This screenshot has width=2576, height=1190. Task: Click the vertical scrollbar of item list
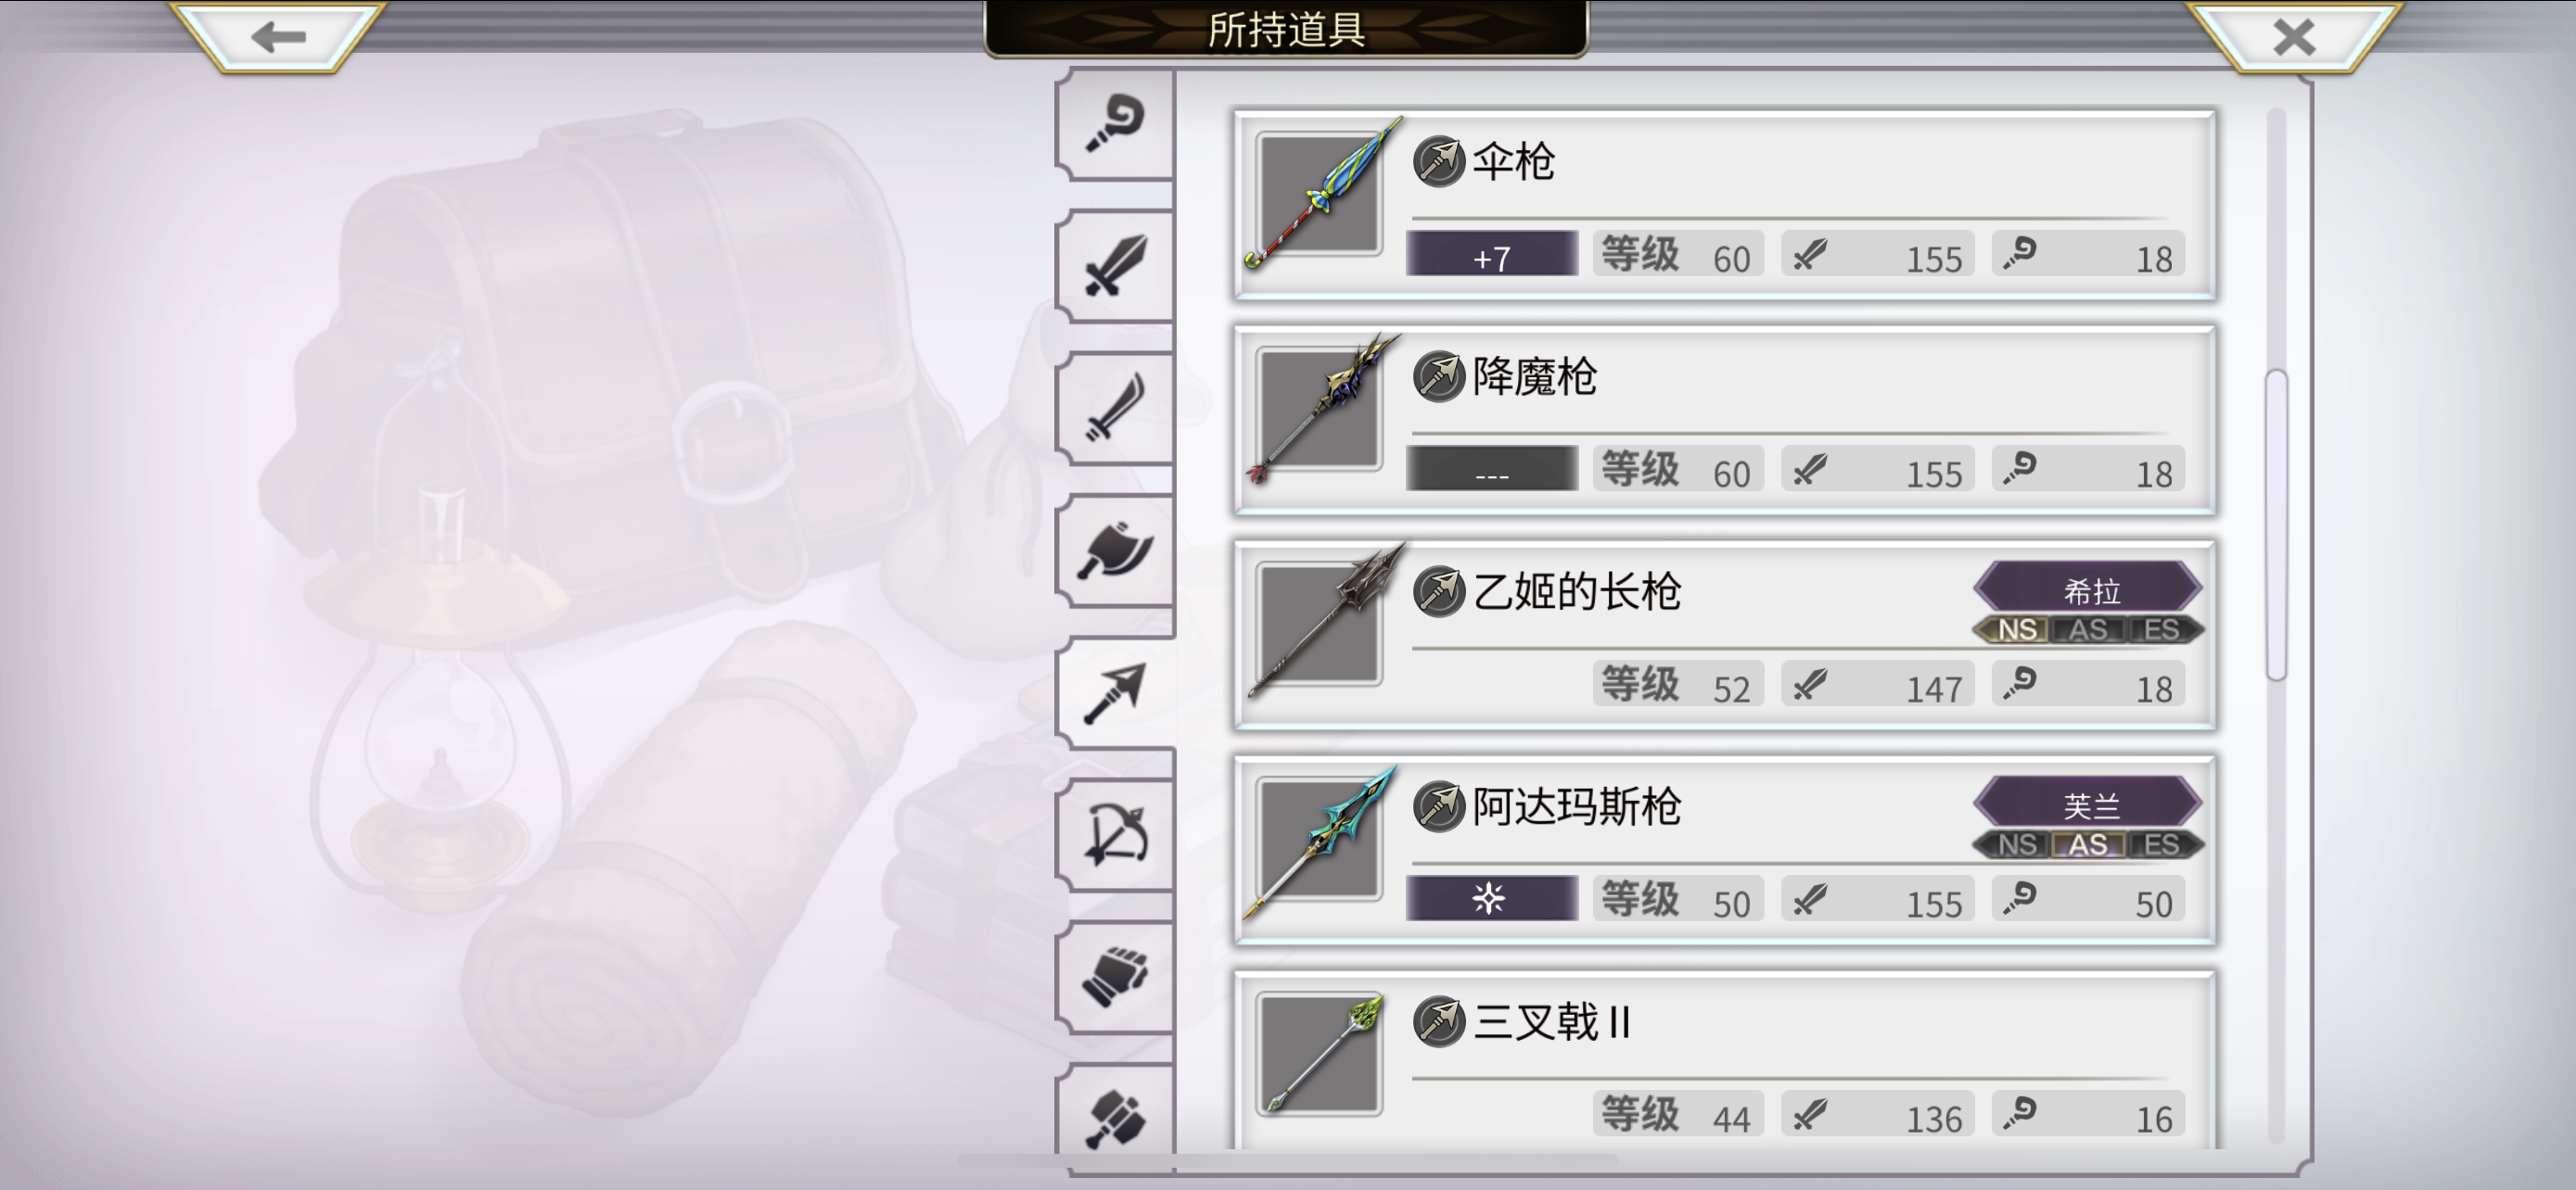(2276, 626)
